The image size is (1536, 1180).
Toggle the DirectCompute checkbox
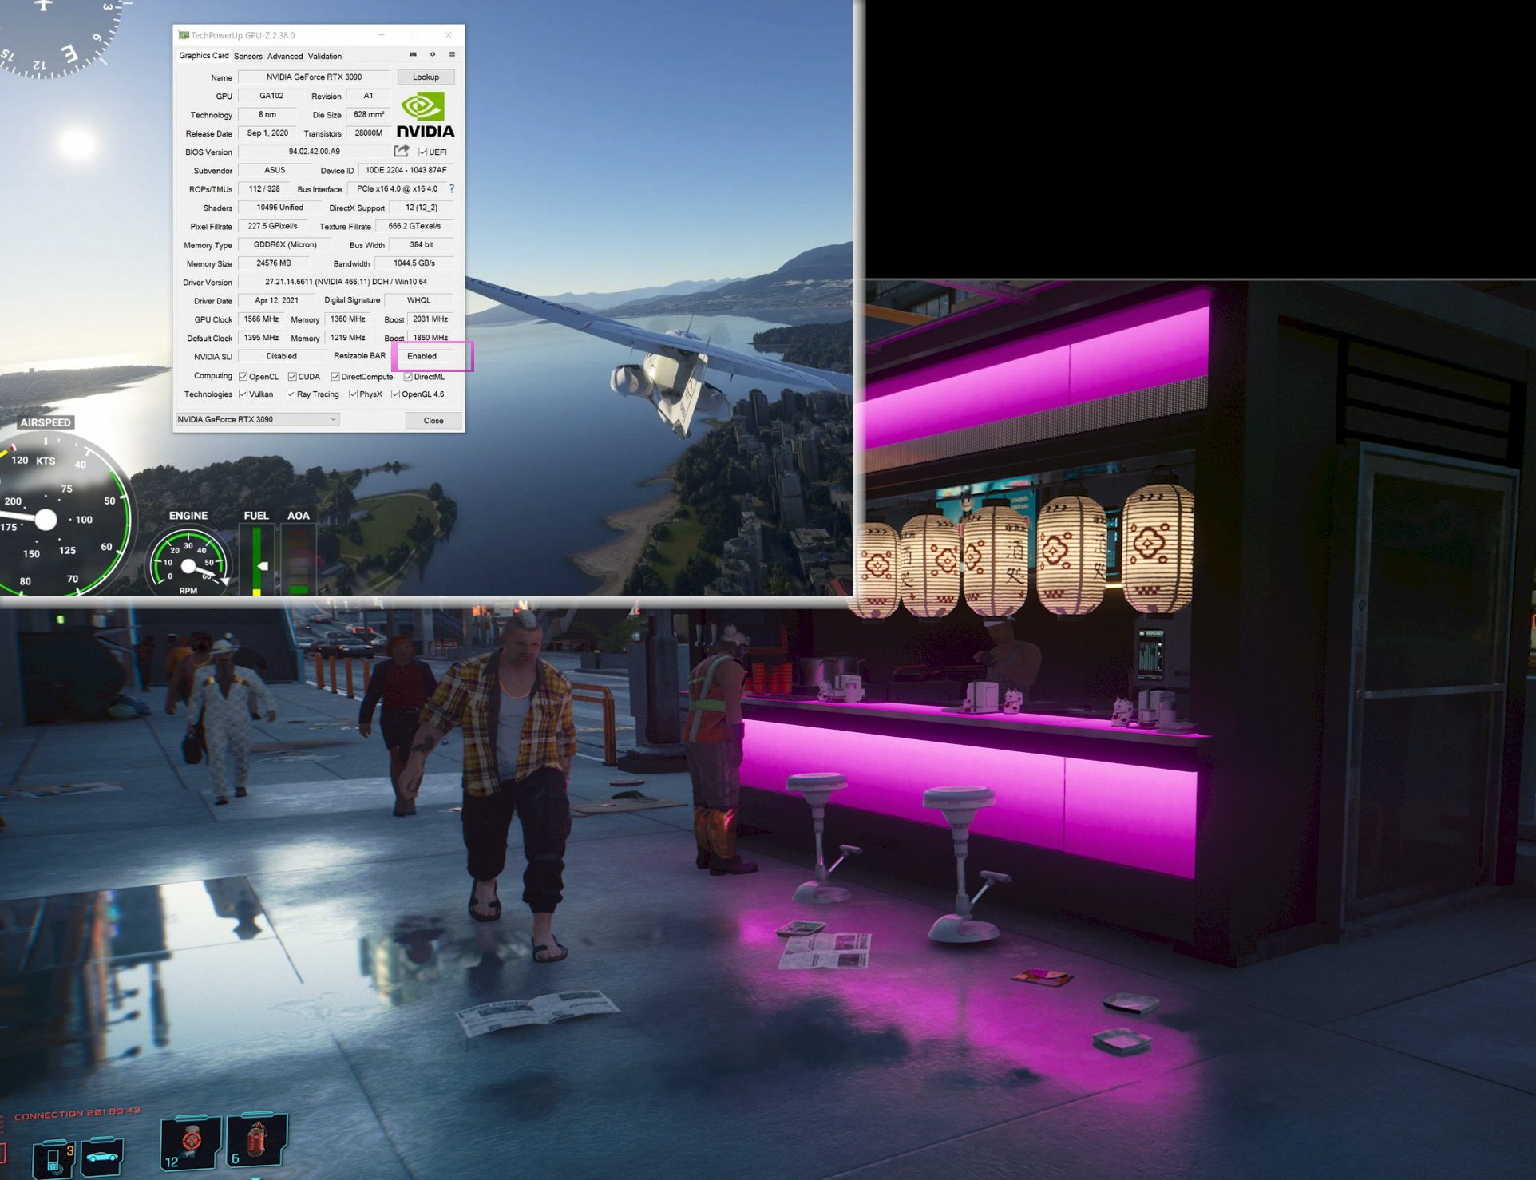click(x=335, y=377)
